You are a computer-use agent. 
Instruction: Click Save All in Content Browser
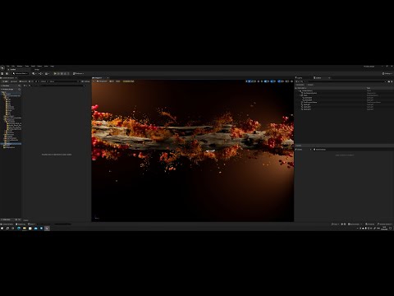coord(23,81)
